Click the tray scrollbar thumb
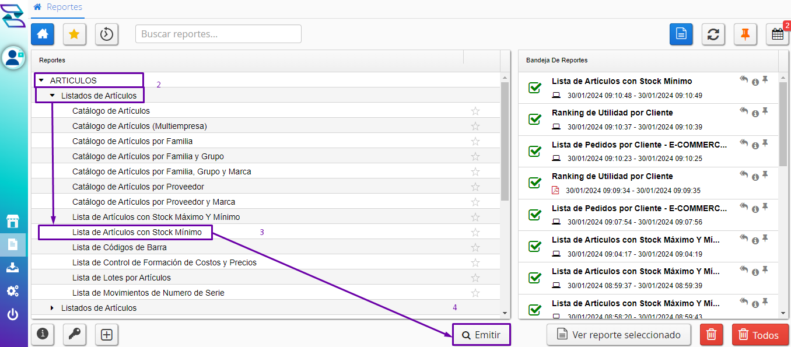Screen dimensions: 791x347 [783, 124]
